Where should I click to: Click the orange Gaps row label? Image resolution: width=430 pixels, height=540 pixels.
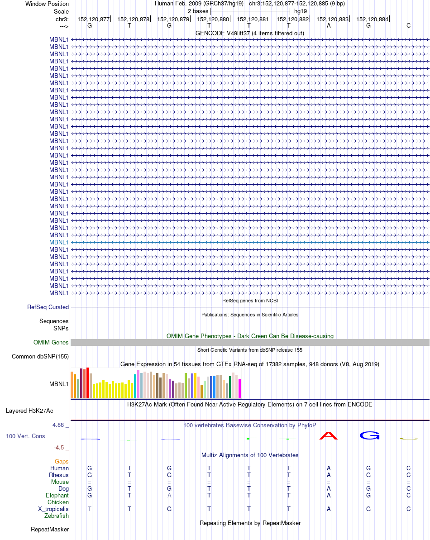click(x=62, y=462)
